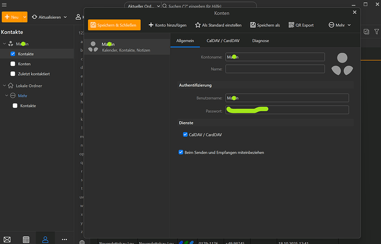381x244 pixels.
Task: Toggle Beim Senden und Empfangen miteinbeziehen
Action: point(181,152)
